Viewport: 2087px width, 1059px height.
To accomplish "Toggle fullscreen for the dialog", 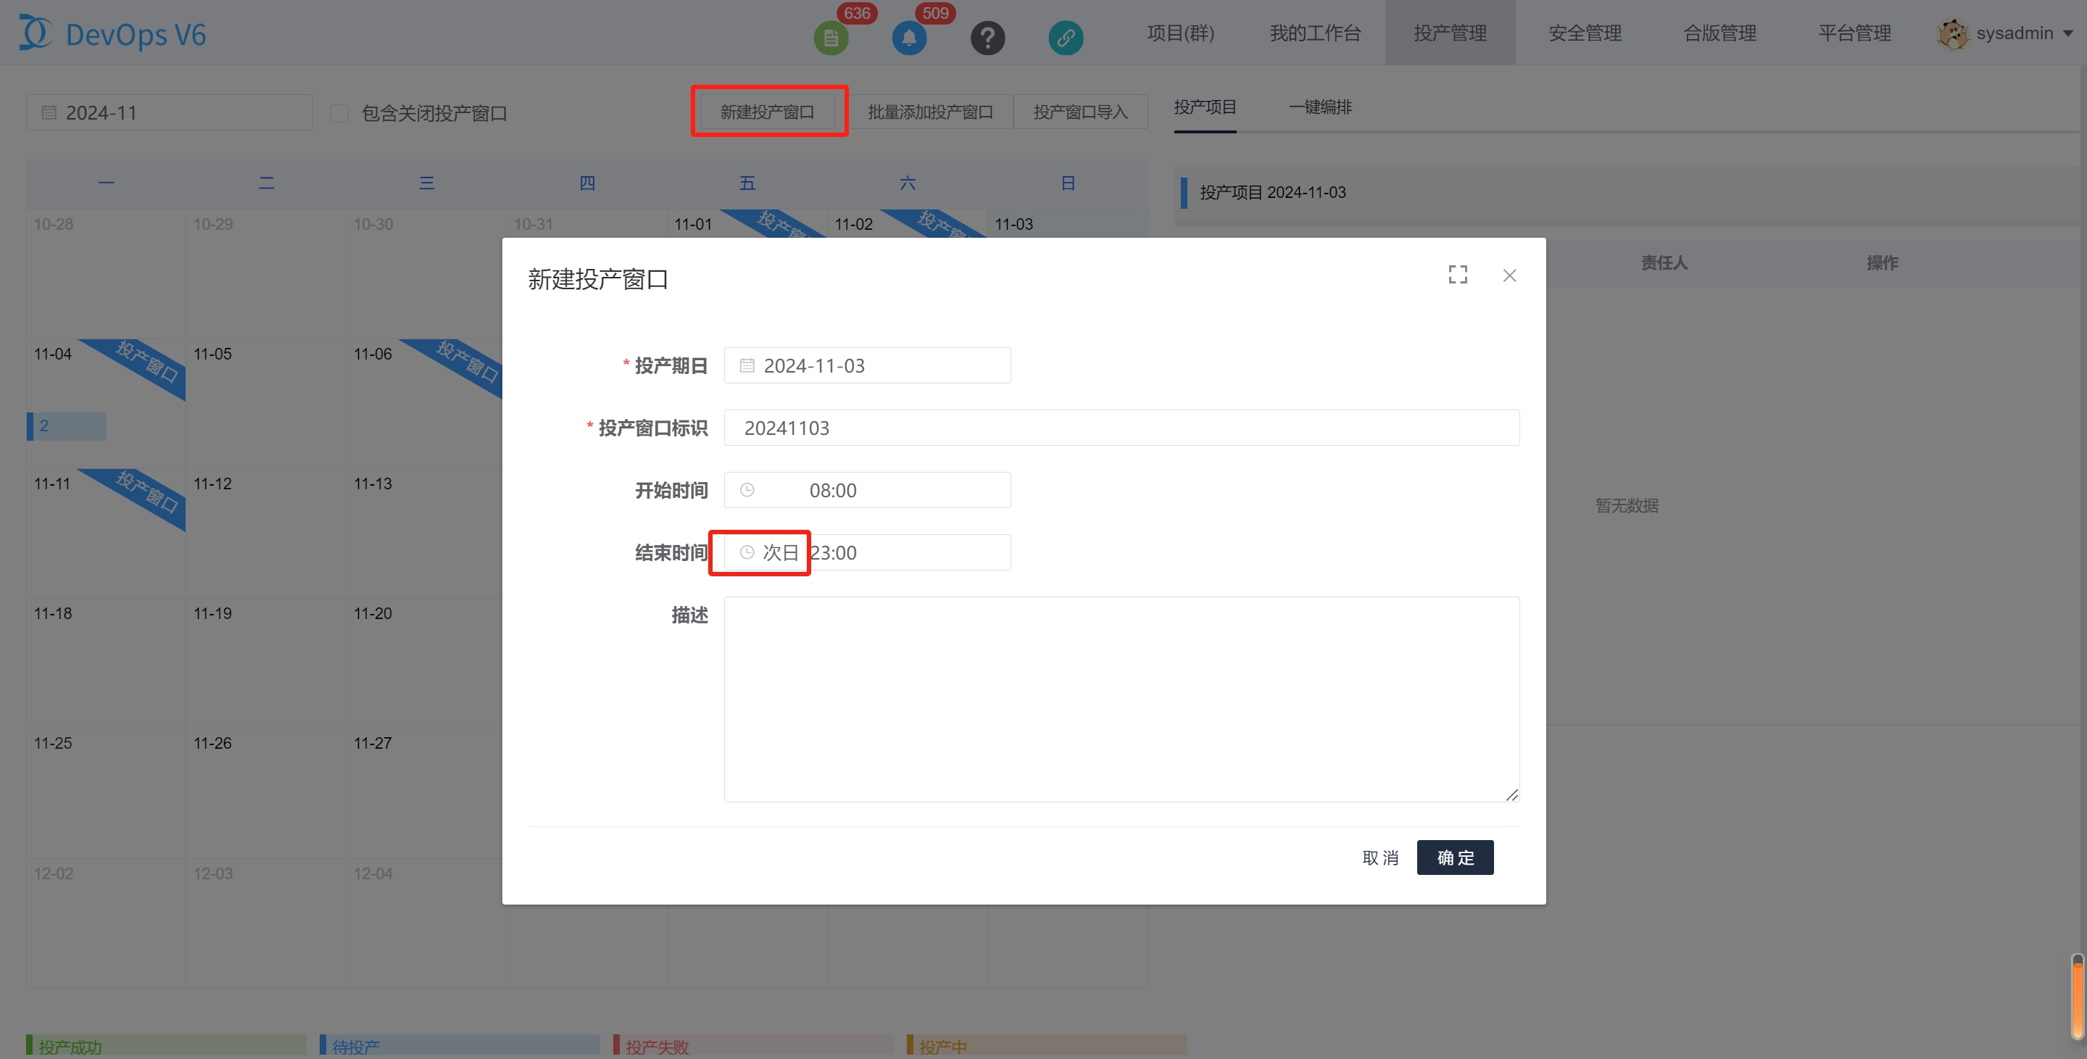I will 1458,275.
